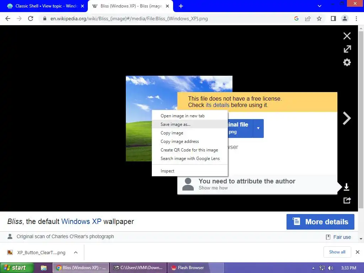Screen dimensions: 364x273
Task: Open the Start menu
Action: coord(17,268)
